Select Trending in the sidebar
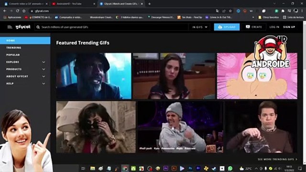 coord(14,48)
